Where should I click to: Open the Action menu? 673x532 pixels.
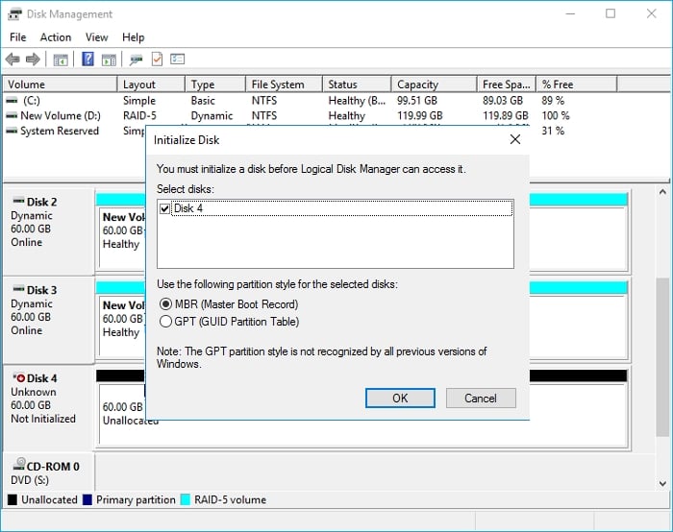pyautogui.click(x=55, y=37)
